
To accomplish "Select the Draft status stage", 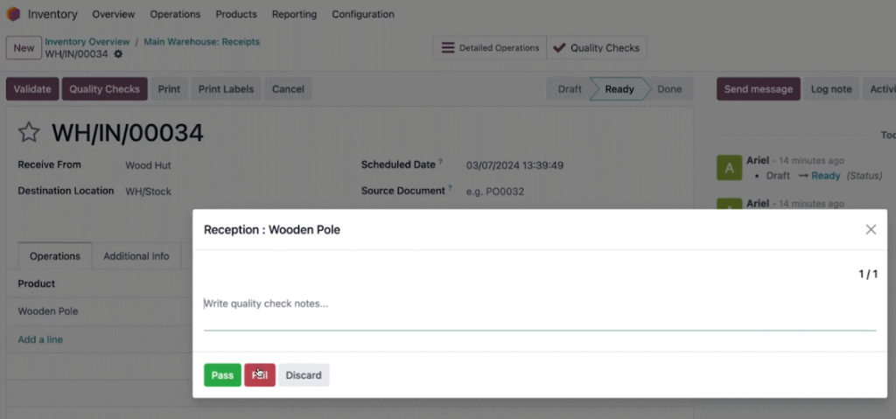I will click(569, 89).
